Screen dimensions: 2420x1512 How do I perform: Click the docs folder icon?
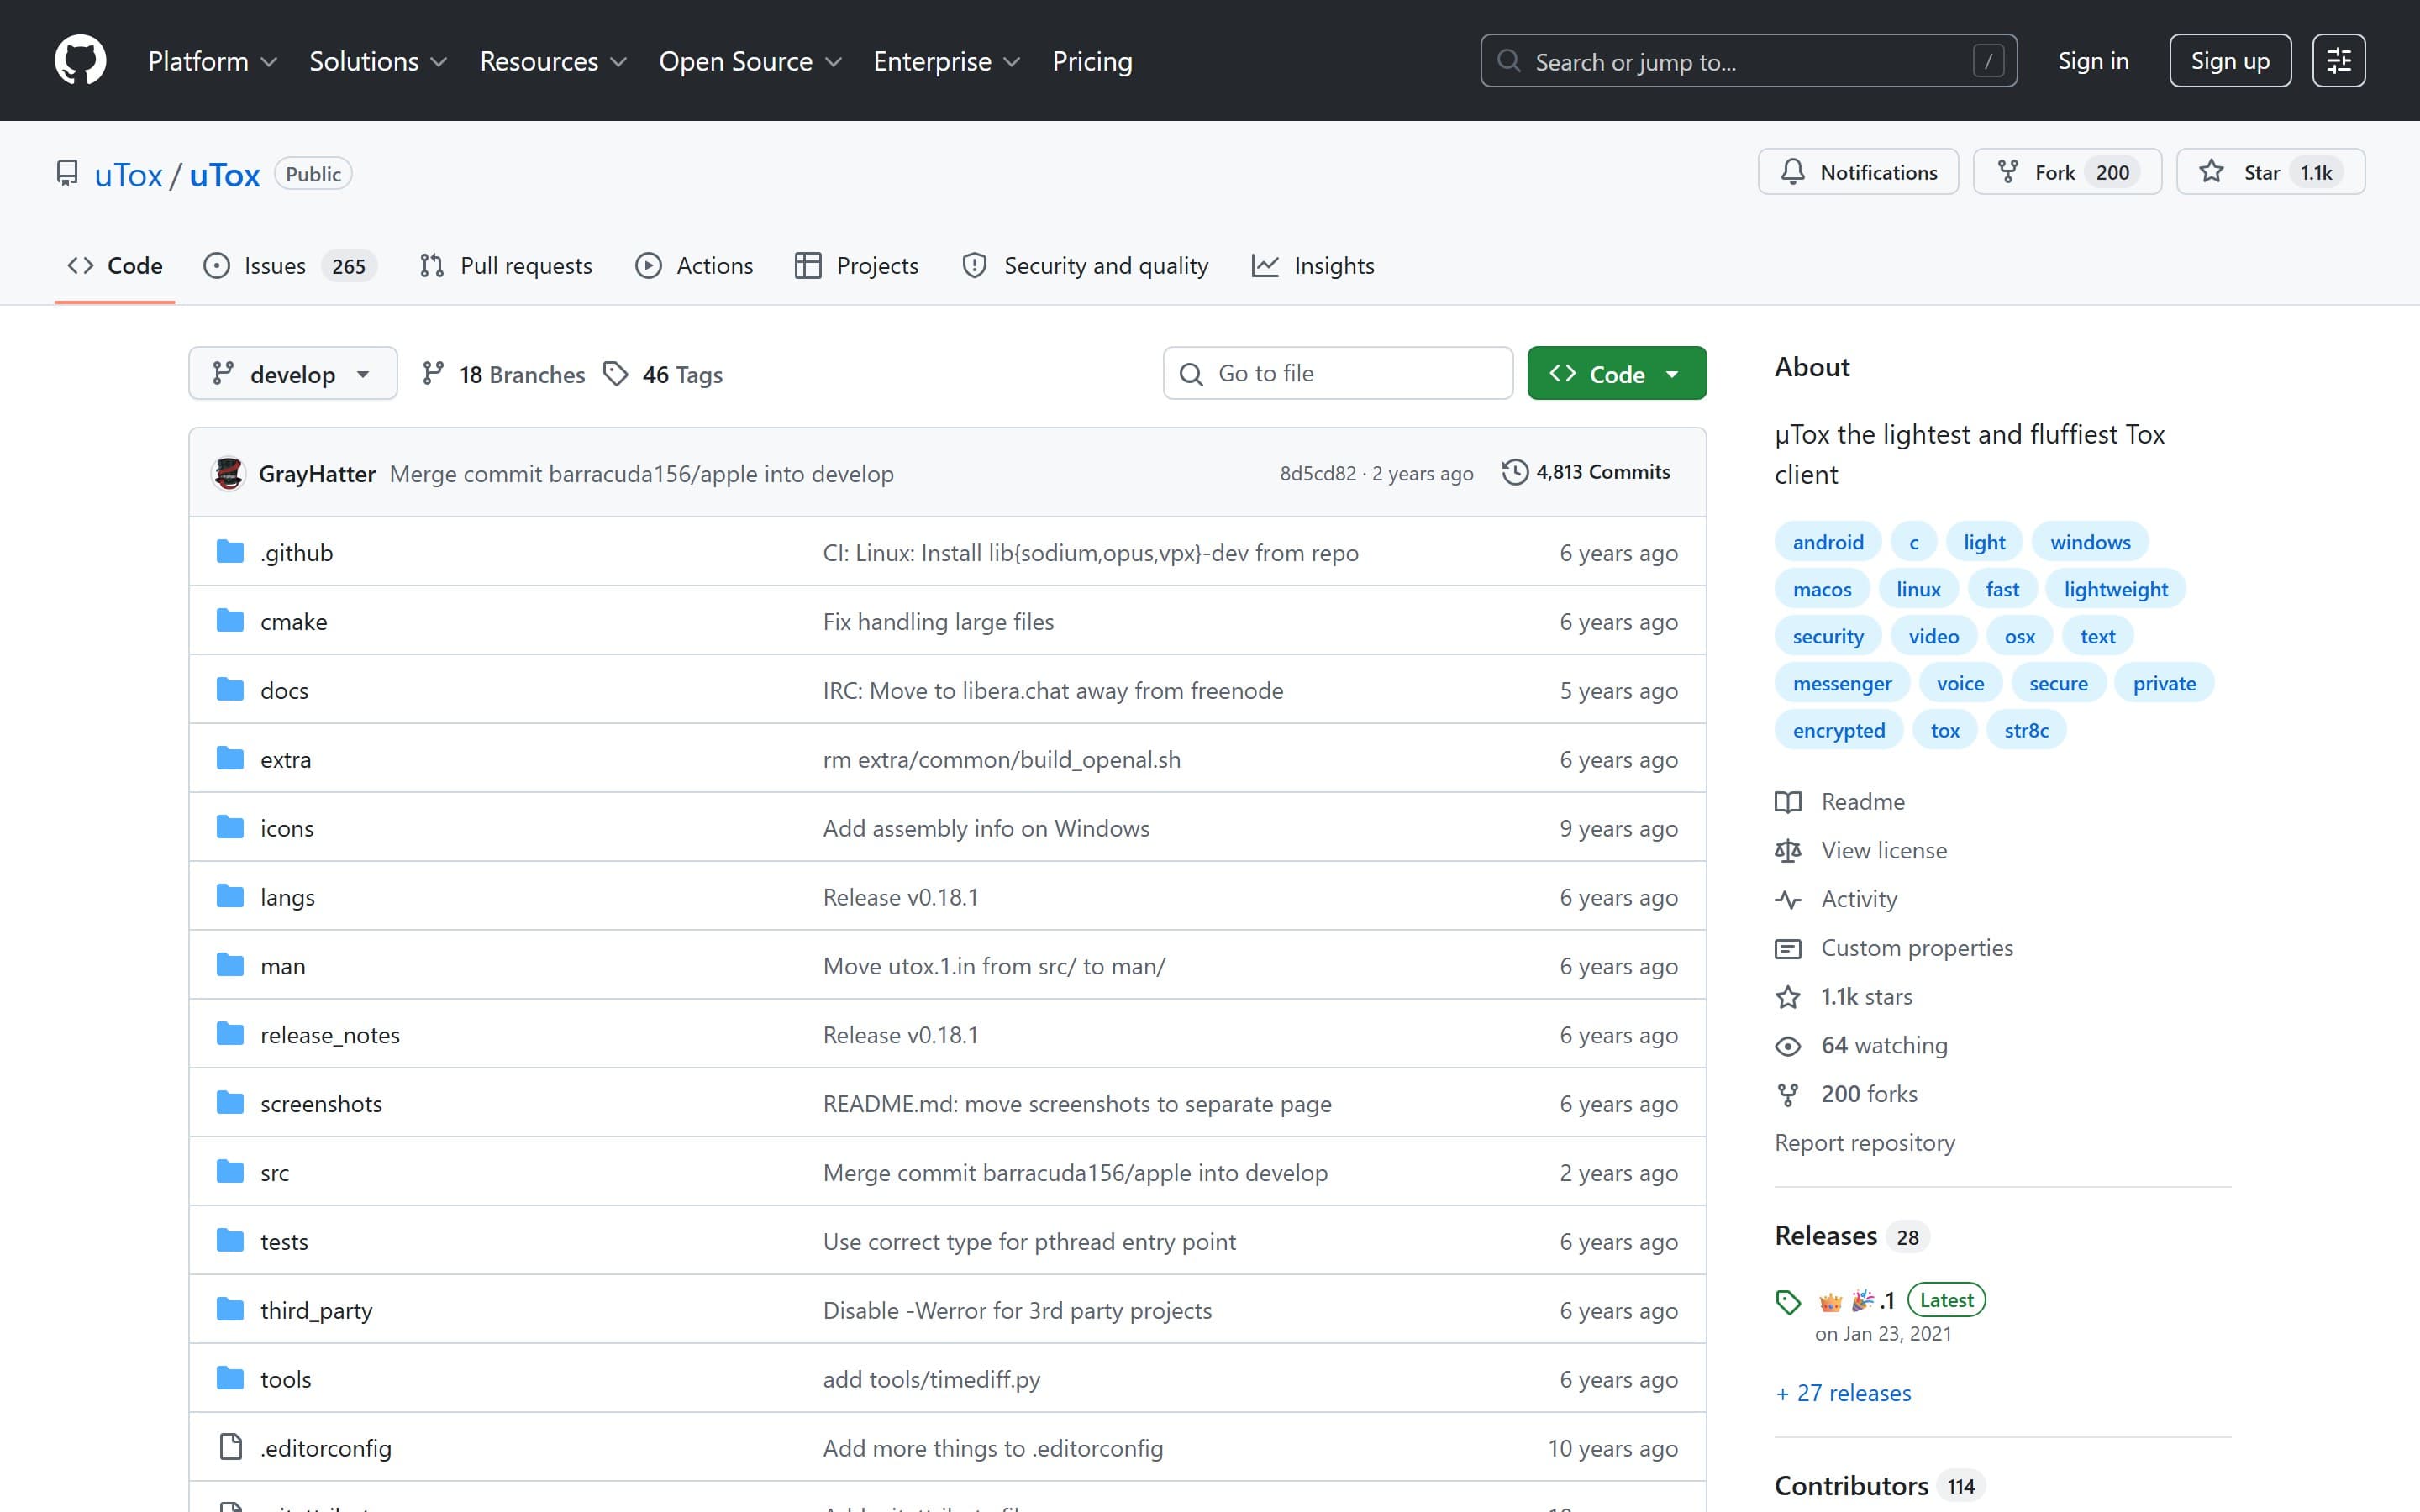(x=230, y=690)
